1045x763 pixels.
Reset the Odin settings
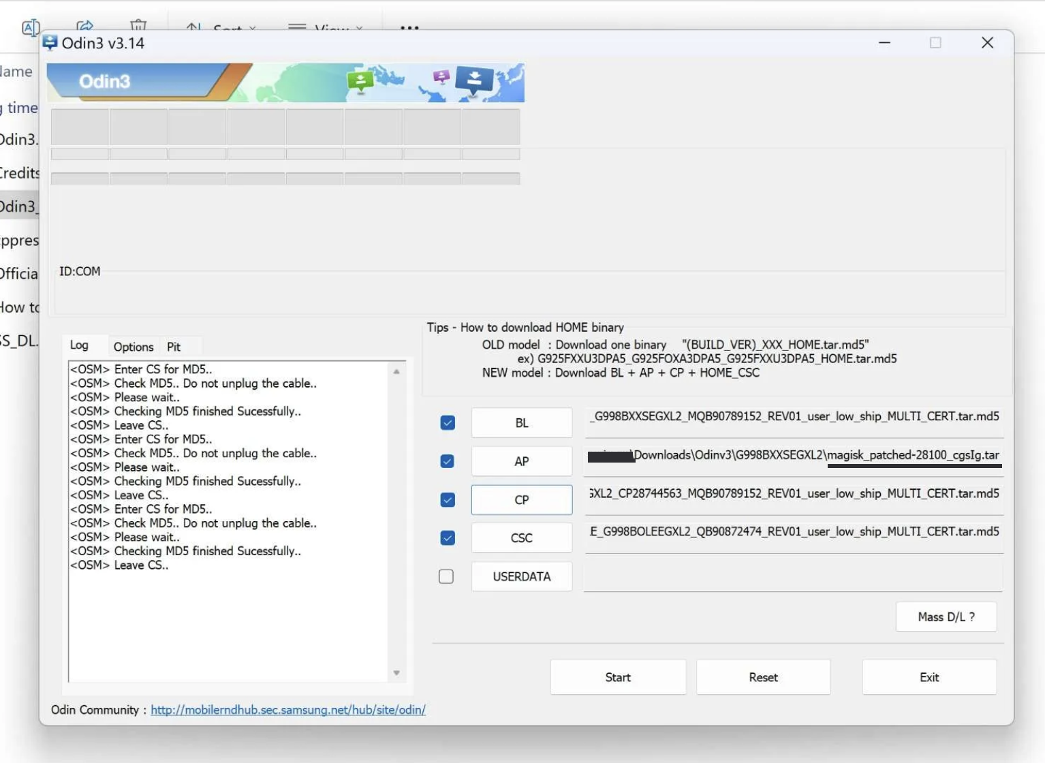click(763, 677)
